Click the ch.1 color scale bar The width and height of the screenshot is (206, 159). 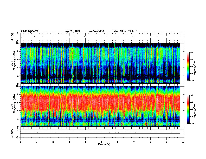(x=188, y=67)
